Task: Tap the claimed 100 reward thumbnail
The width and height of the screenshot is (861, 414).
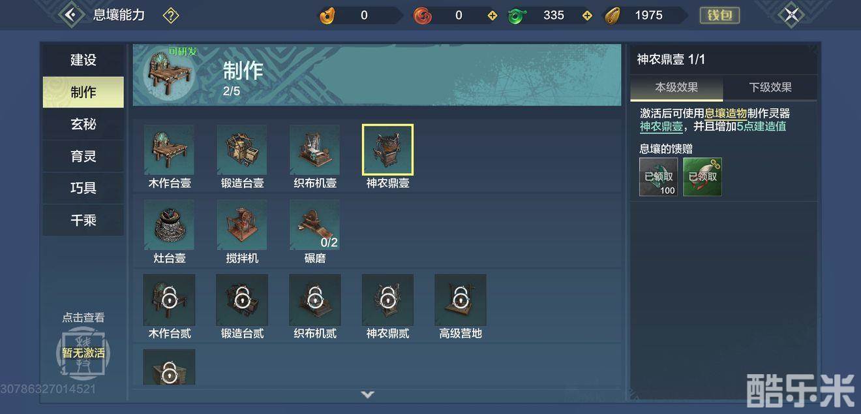Action: pos(659,177)
